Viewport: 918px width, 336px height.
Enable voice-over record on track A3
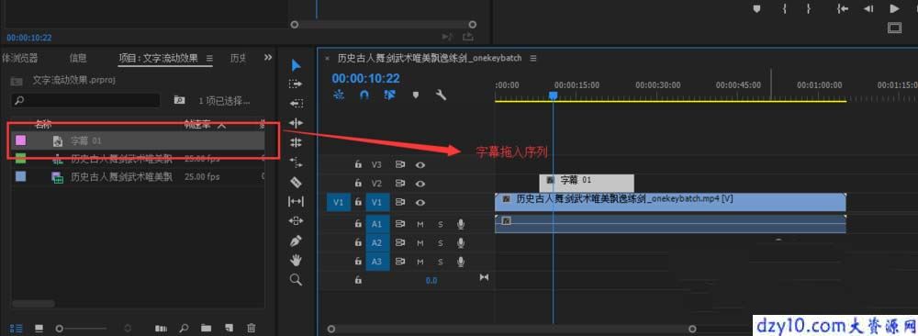coord(462,262)
